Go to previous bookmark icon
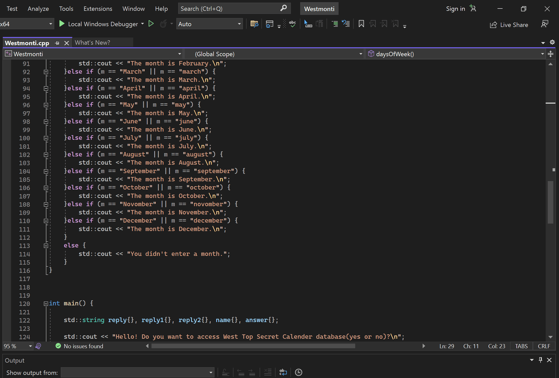 (x=373, y=24)
